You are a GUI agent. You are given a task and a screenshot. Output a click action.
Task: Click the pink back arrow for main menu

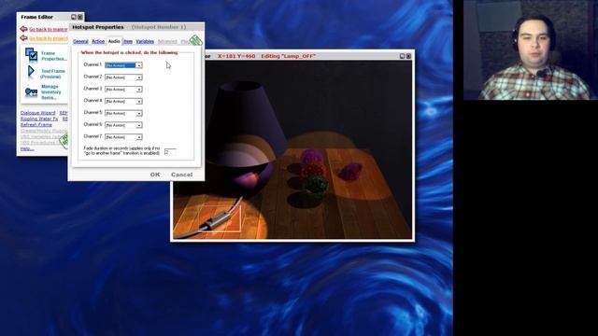(x=23, y=29)
